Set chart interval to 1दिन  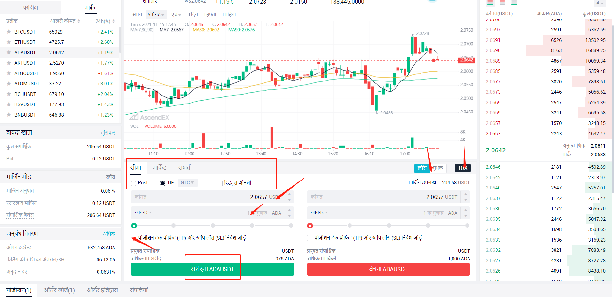click(193, 14)
